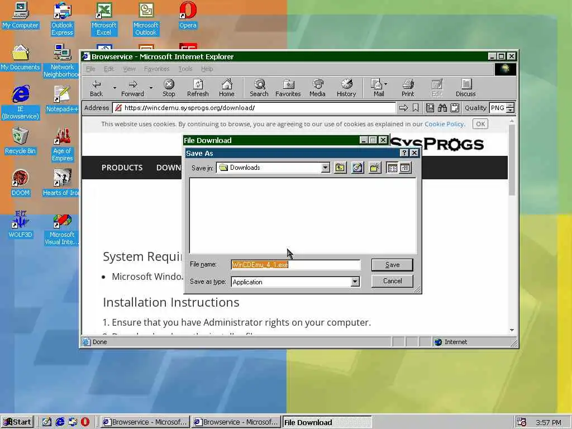Open the Opera desktop shortcut
Screen dimensions: 572x429
(188, 15)
